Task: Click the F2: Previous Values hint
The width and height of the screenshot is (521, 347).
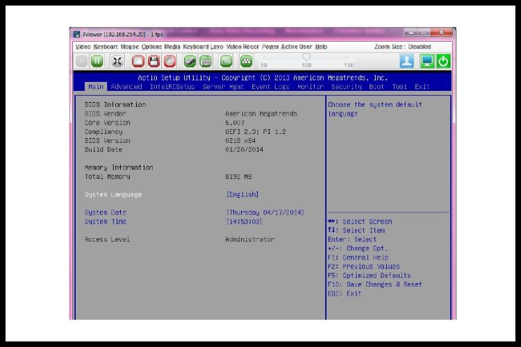Action: pyautogui.click(x=364, y=266)
